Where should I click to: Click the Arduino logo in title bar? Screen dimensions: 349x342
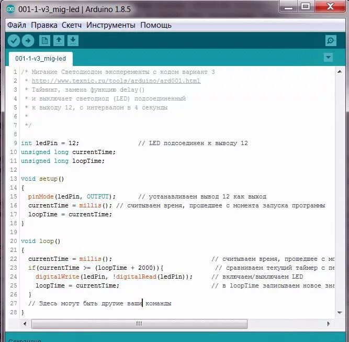[10, 9]
